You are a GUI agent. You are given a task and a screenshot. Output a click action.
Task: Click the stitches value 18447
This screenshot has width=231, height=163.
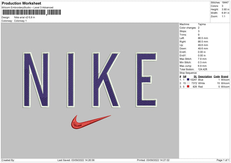coord(225,3)
